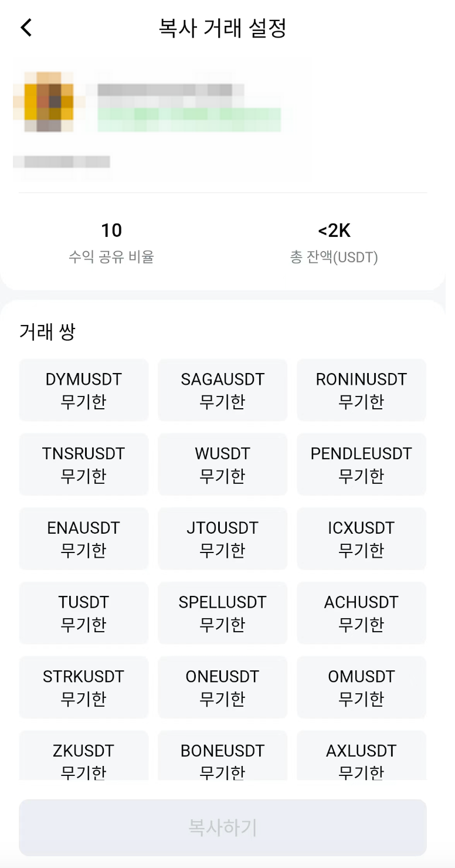This screenshot has height=868, width=455.
Task: Pick the TNSRUSDT perpetual pair
Action: pos(84,464)
